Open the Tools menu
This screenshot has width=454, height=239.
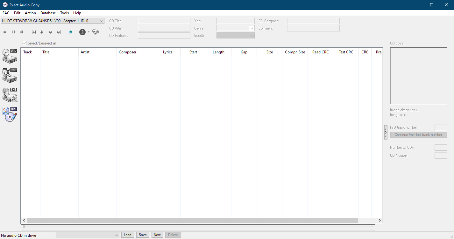click(64, 13)
